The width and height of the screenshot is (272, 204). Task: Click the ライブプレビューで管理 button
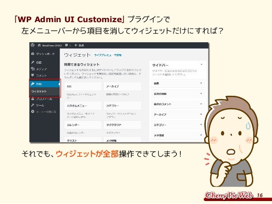[107, 55]
